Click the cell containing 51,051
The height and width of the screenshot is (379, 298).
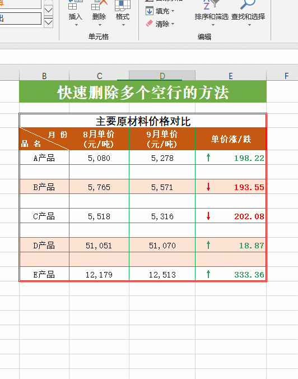(99, 246)
